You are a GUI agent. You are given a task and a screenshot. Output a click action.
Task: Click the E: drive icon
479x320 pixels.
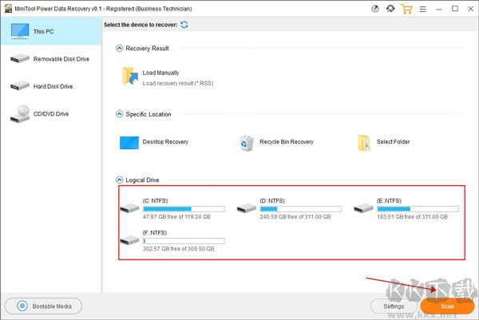[363, 208]
